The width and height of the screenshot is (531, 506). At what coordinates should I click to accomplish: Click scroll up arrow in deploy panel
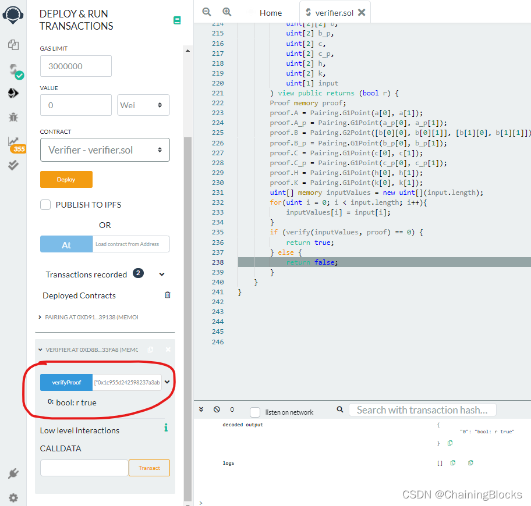tap(187, 51)
